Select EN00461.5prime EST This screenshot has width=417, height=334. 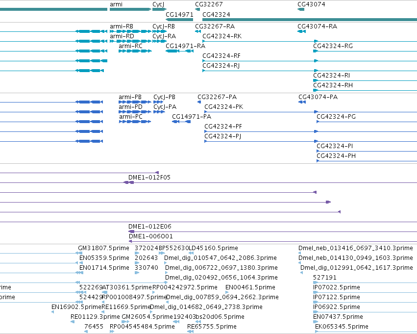click(250, 287)
